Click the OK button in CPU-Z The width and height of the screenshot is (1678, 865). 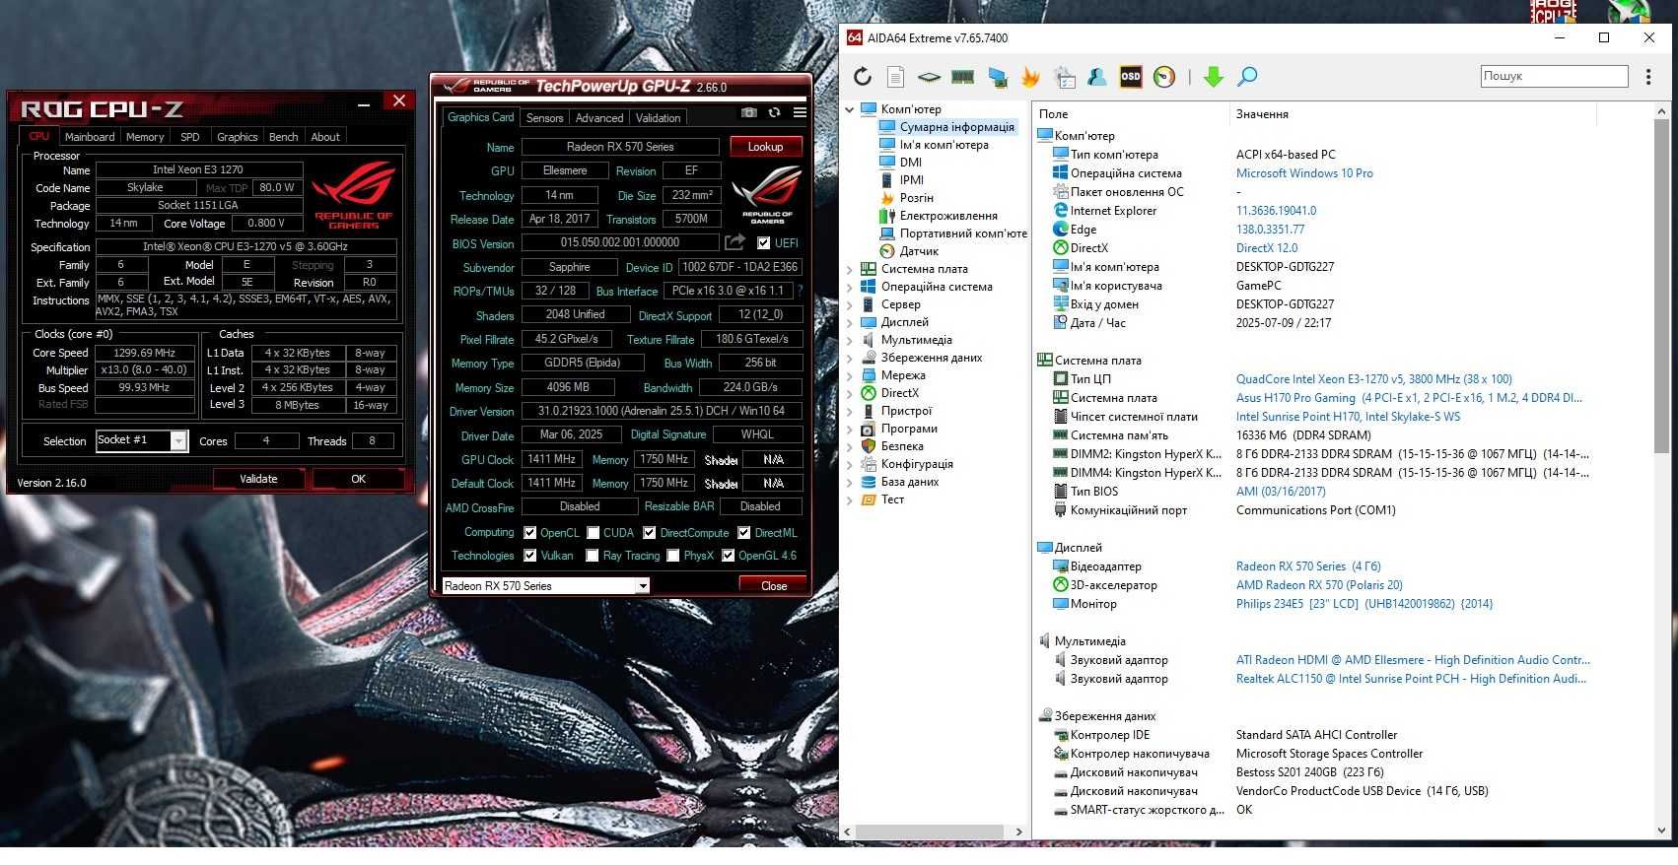point(358,479)
